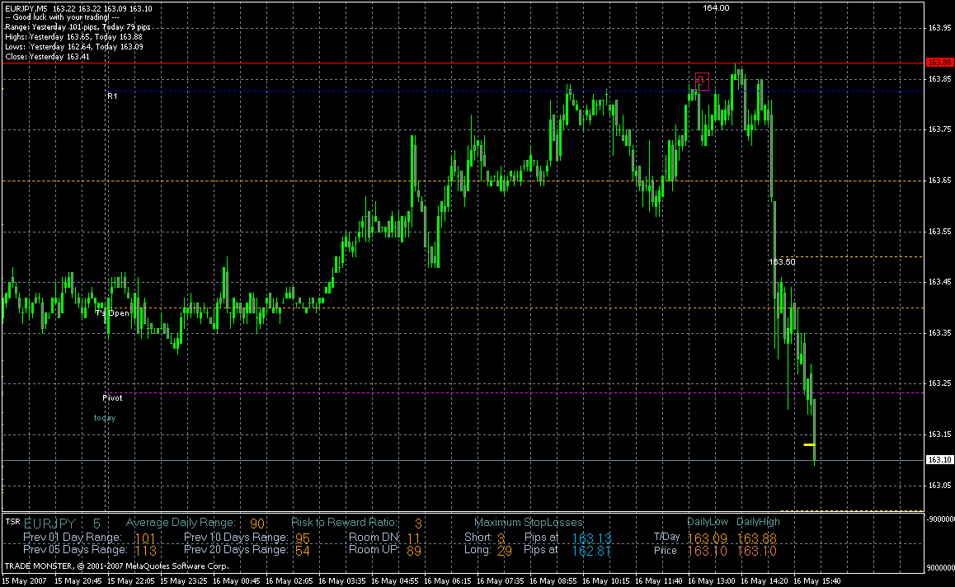The height and width of the screenshot is (587, 955).
Task: Click the 'Good luck with your trading!' comment
Action: pyautogui.click(x=62, y=17)
